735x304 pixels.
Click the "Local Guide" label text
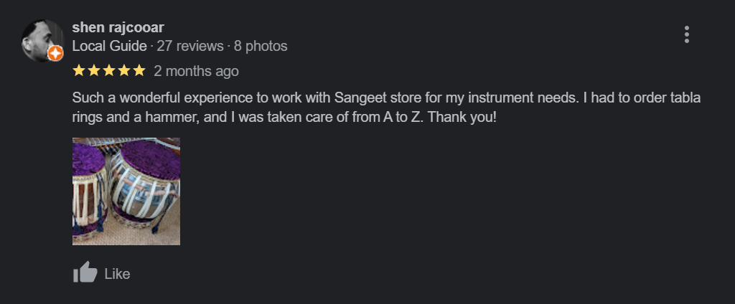[108, 47]
